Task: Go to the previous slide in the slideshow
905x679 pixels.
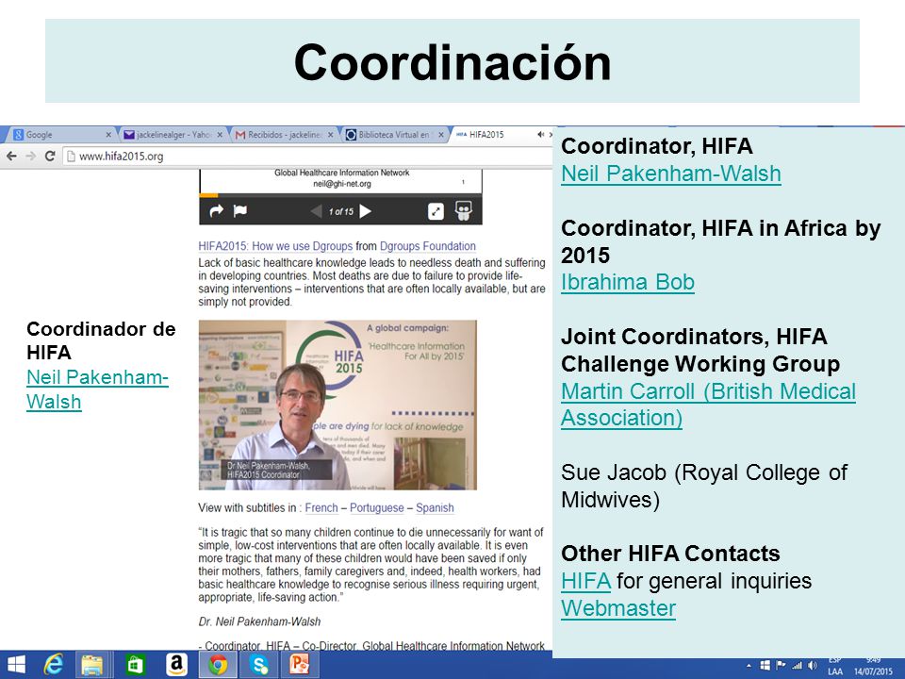Action: (x=316, y=211)
